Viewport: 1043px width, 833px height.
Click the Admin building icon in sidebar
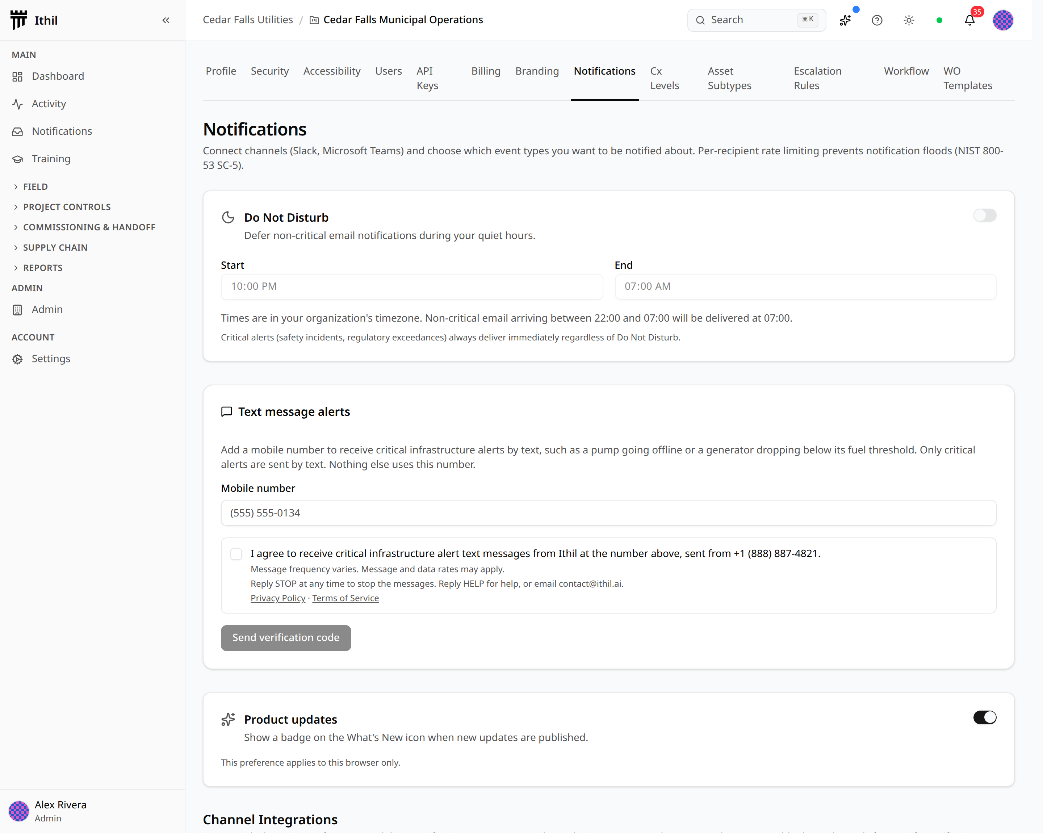pyautogui.click(x=17, y=310)
